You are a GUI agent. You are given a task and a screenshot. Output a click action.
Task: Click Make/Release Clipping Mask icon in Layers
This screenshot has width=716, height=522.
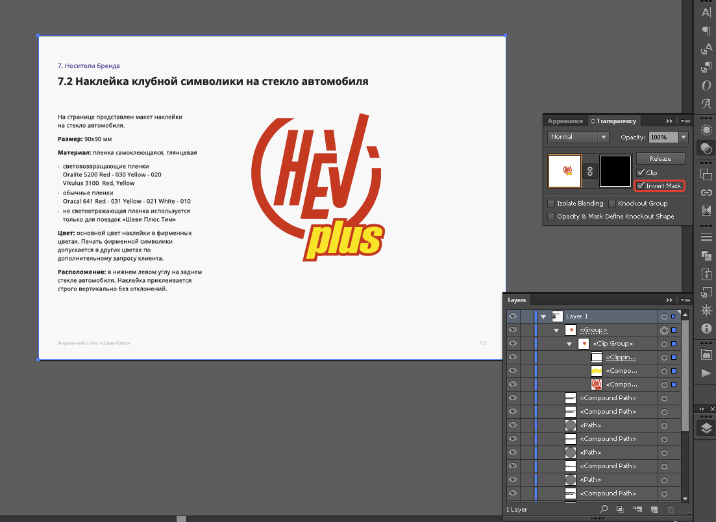[x=620, y=509]
